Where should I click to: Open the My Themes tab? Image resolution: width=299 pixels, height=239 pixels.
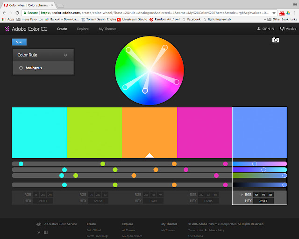click(x=107, y=29)
